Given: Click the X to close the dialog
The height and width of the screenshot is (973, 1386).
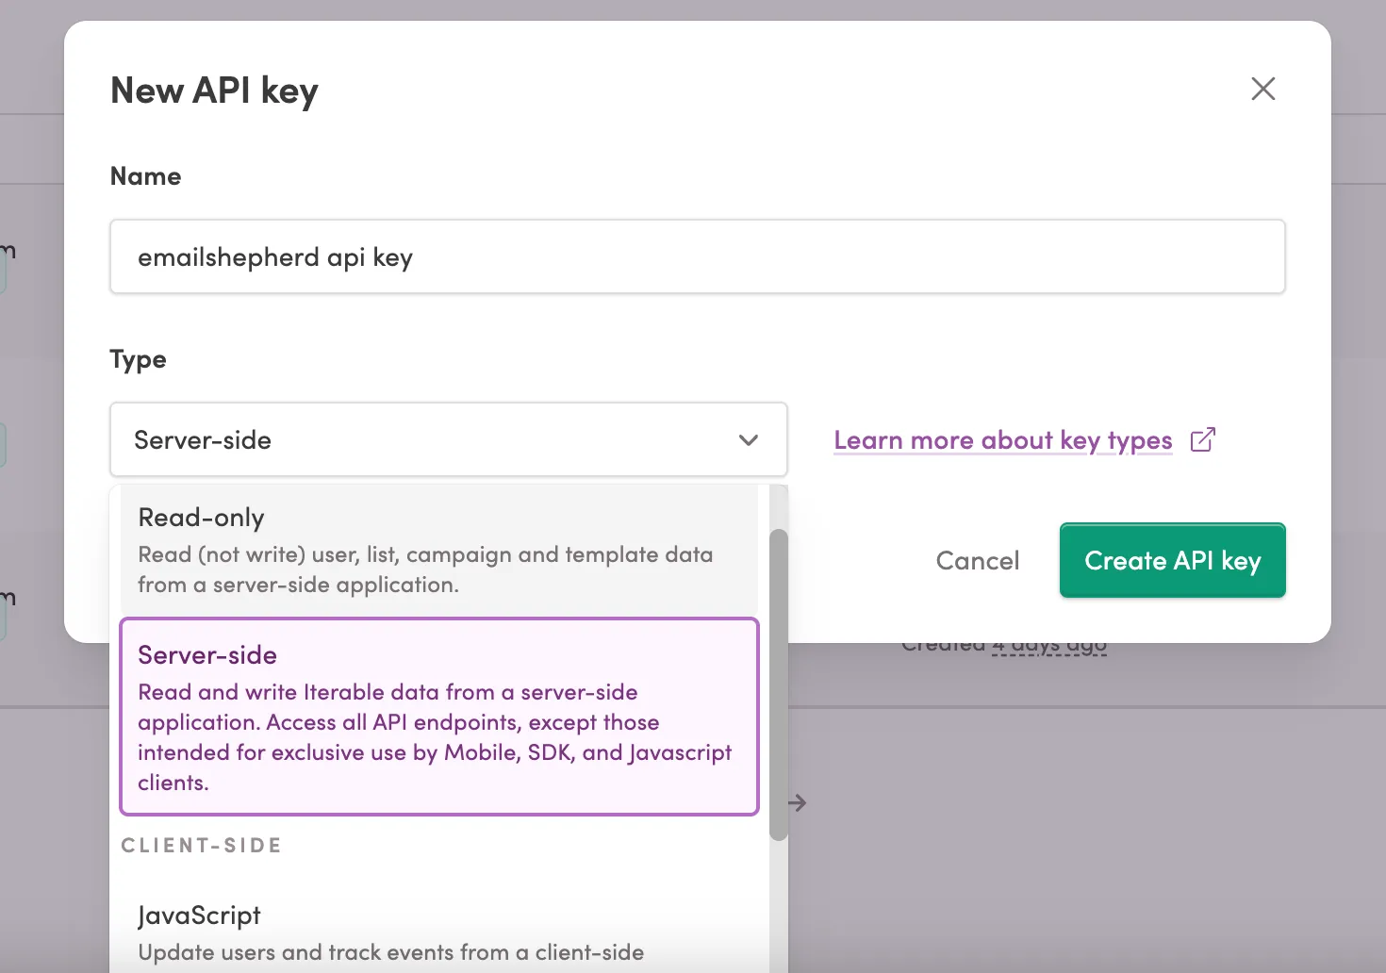Looking at the screenshot, I should pos(1262,88).
